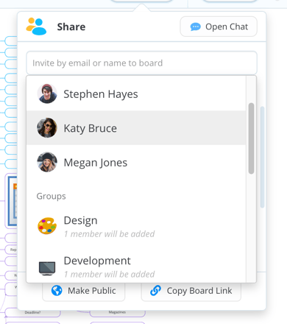
Task: Make the board public
Action: click(x=84, y=291)
